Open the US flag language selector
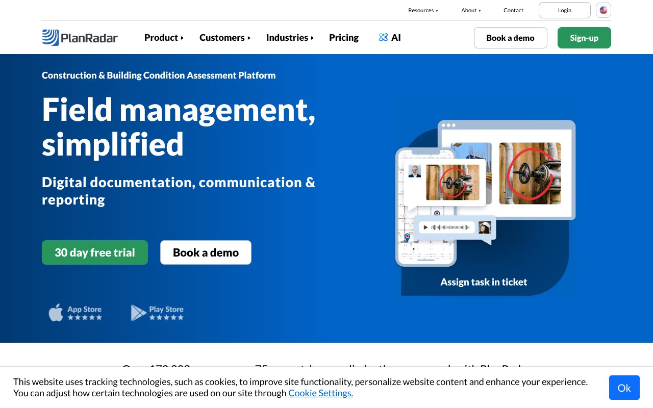Viewport: 653px width, 408px height. point(603,10)
